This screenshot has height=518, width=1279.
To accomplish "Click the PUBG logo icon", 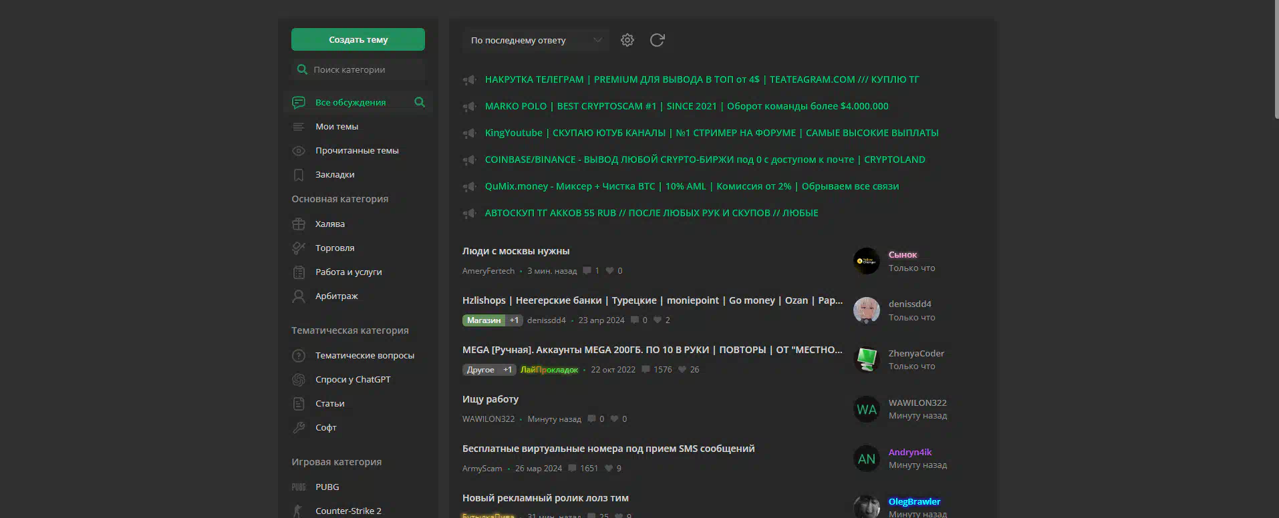I will pyautogui.click(x=299, y=487).
